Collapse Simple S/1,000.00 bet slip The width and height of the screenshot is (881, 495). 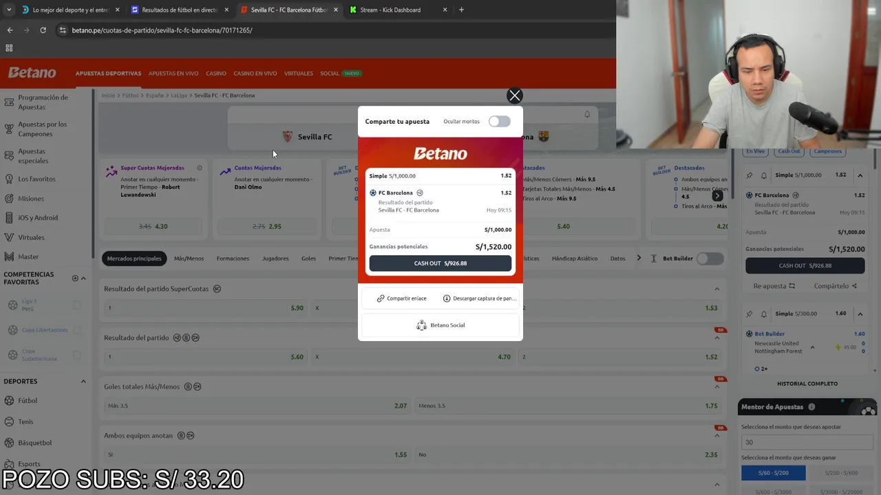[860, 175]
